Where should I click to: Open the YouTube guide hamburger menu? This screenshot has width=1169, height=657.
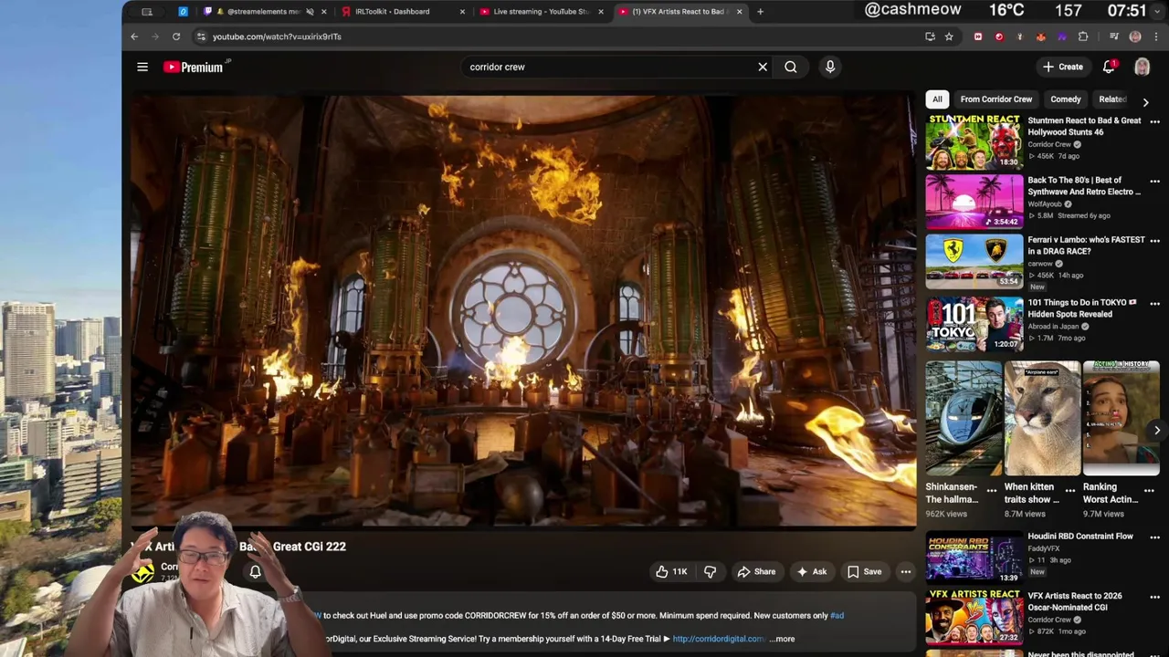142,67
